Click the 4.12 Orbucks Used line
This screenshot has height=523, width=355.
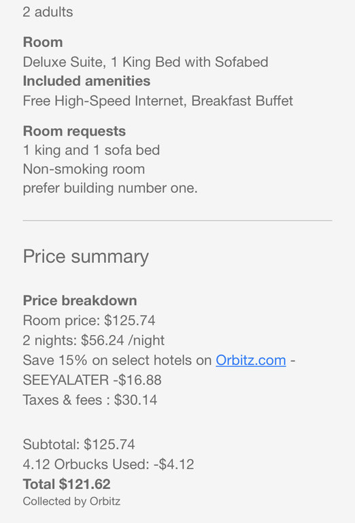[108, 464]
